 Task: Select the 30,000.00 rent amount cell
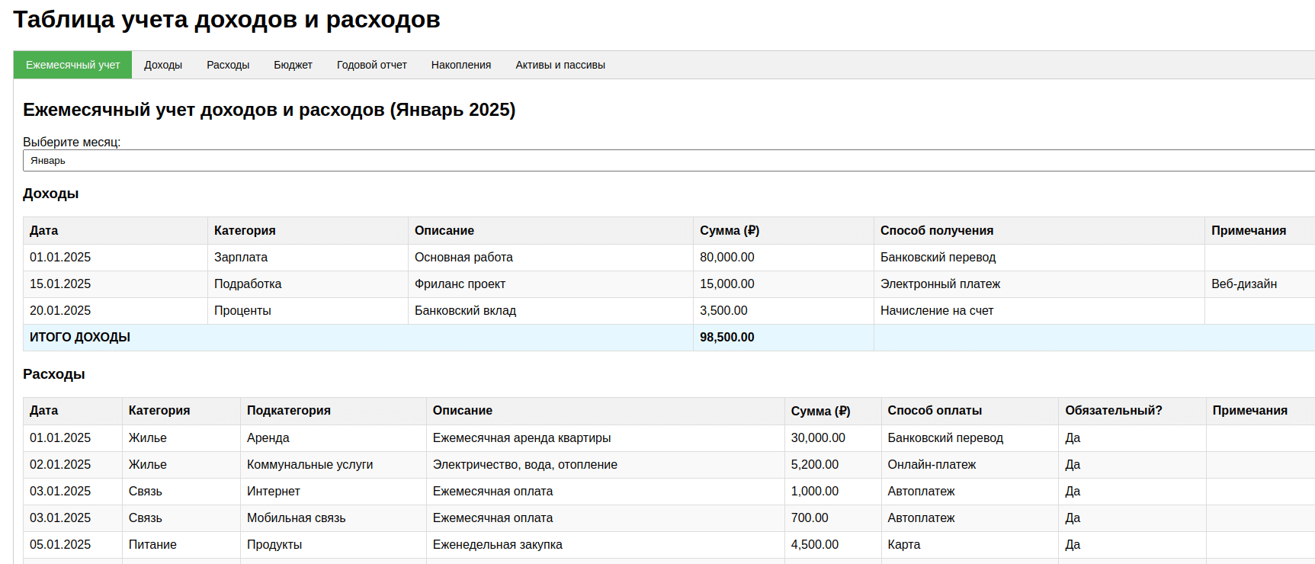click(x=817, y=438)
